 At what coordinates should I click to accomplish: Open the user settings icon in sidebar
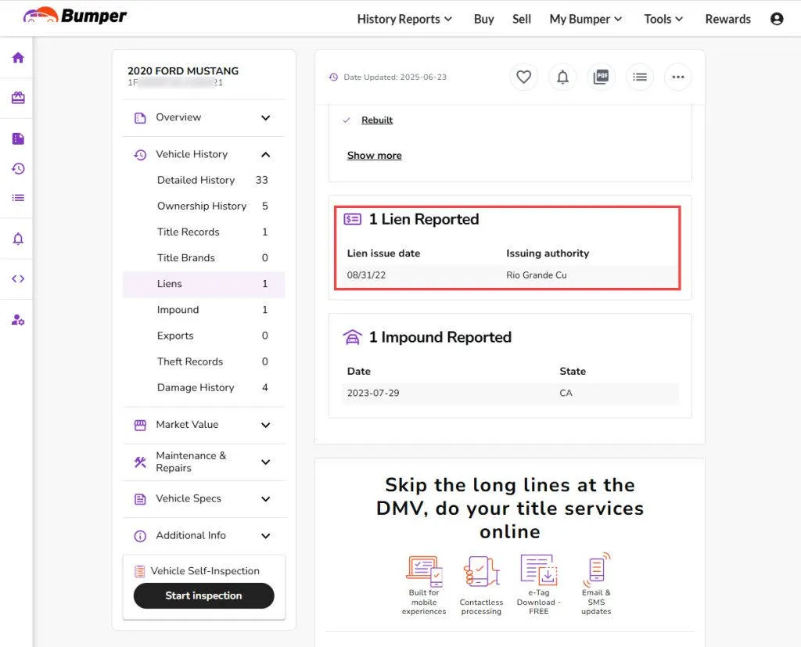pyautogui.click(x=18, y=320)
